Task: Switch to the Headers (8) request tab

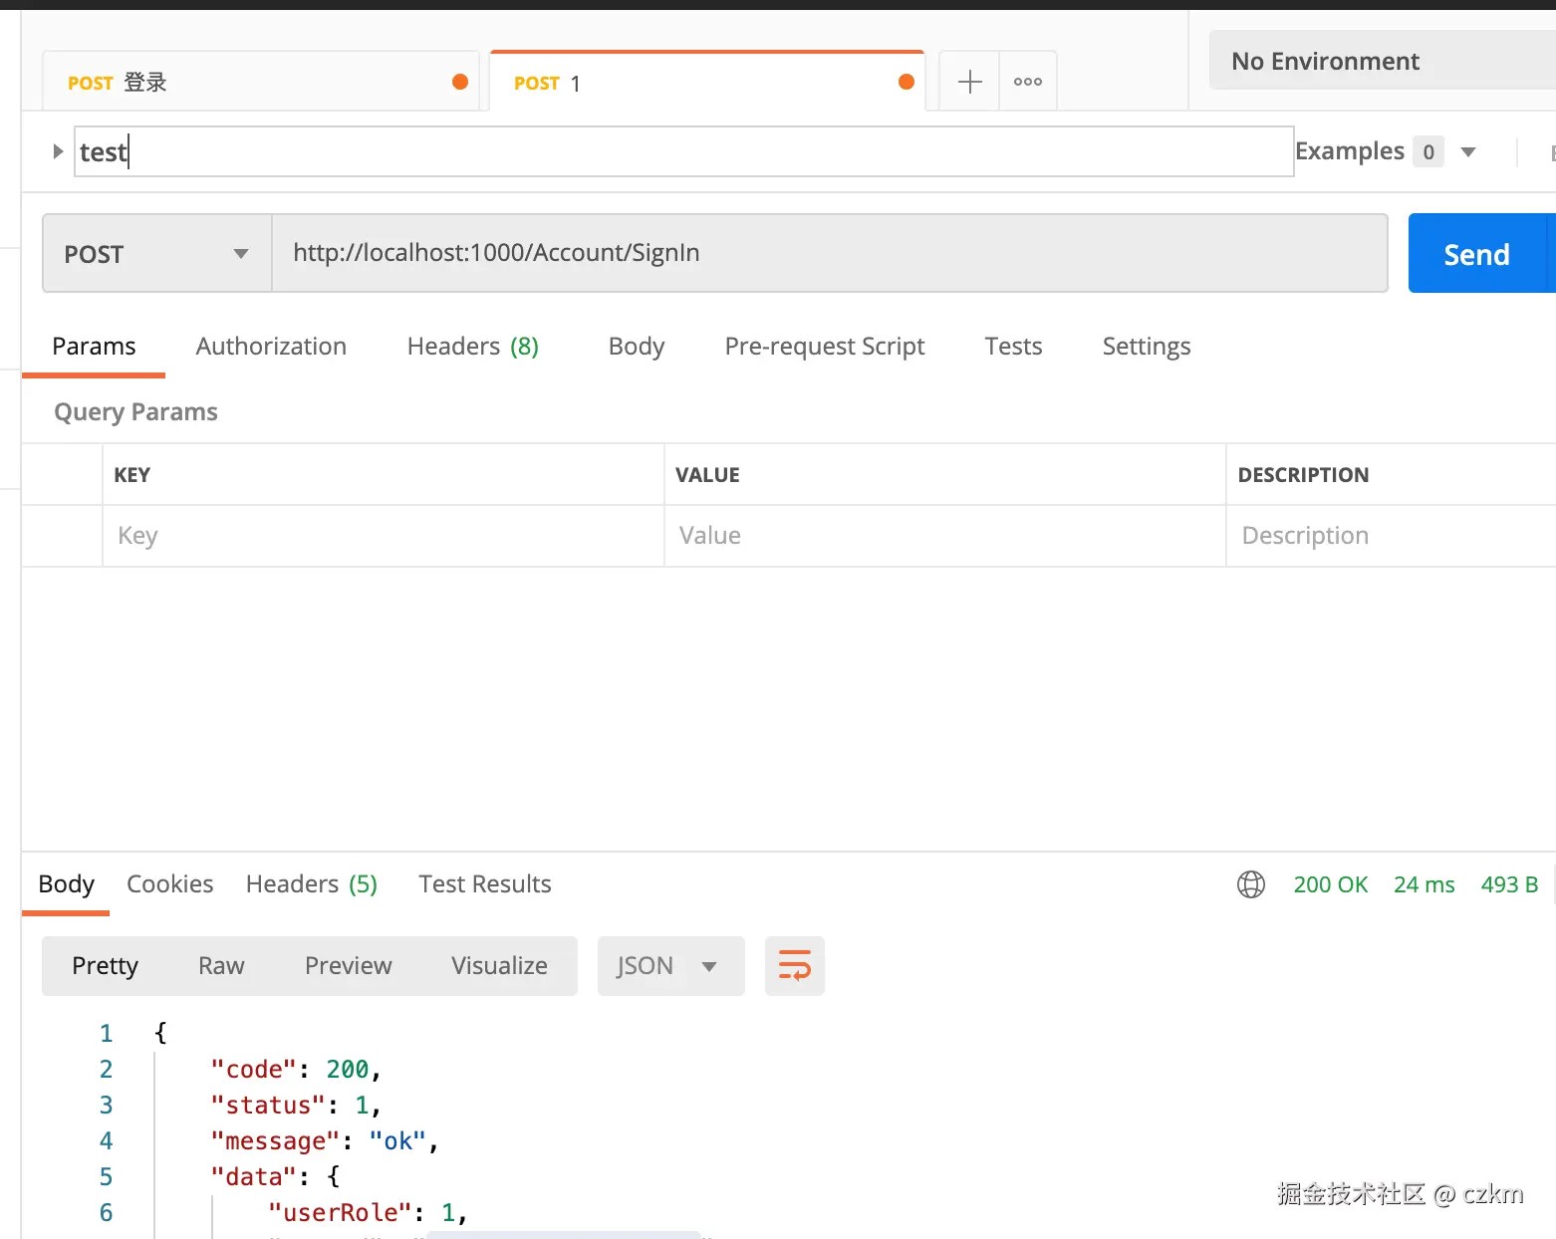Action: click(x=473, y=347)
